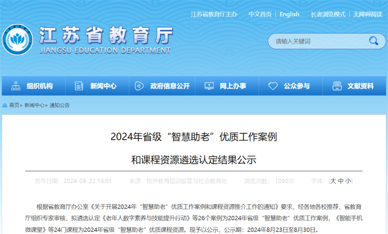Click the Jiangsu Education Department emblem logo
The image size is (388, 234).
coord(17,40)
